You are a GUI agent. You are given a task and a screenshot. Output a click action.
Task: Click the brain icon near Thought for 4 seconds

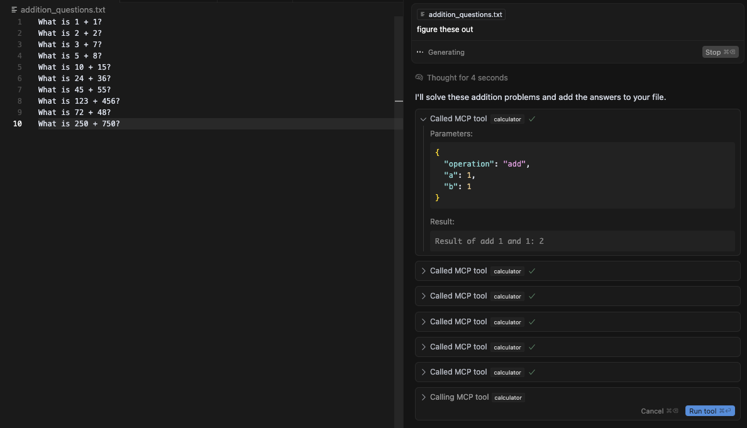click(x=419, y=77)
